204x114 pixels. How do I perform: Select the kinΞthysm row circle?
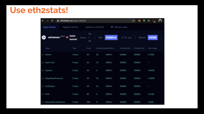pyautogui.click(x=43, y=86)
